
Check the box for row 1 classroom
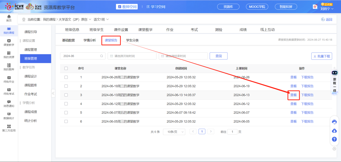click(66, 77)
